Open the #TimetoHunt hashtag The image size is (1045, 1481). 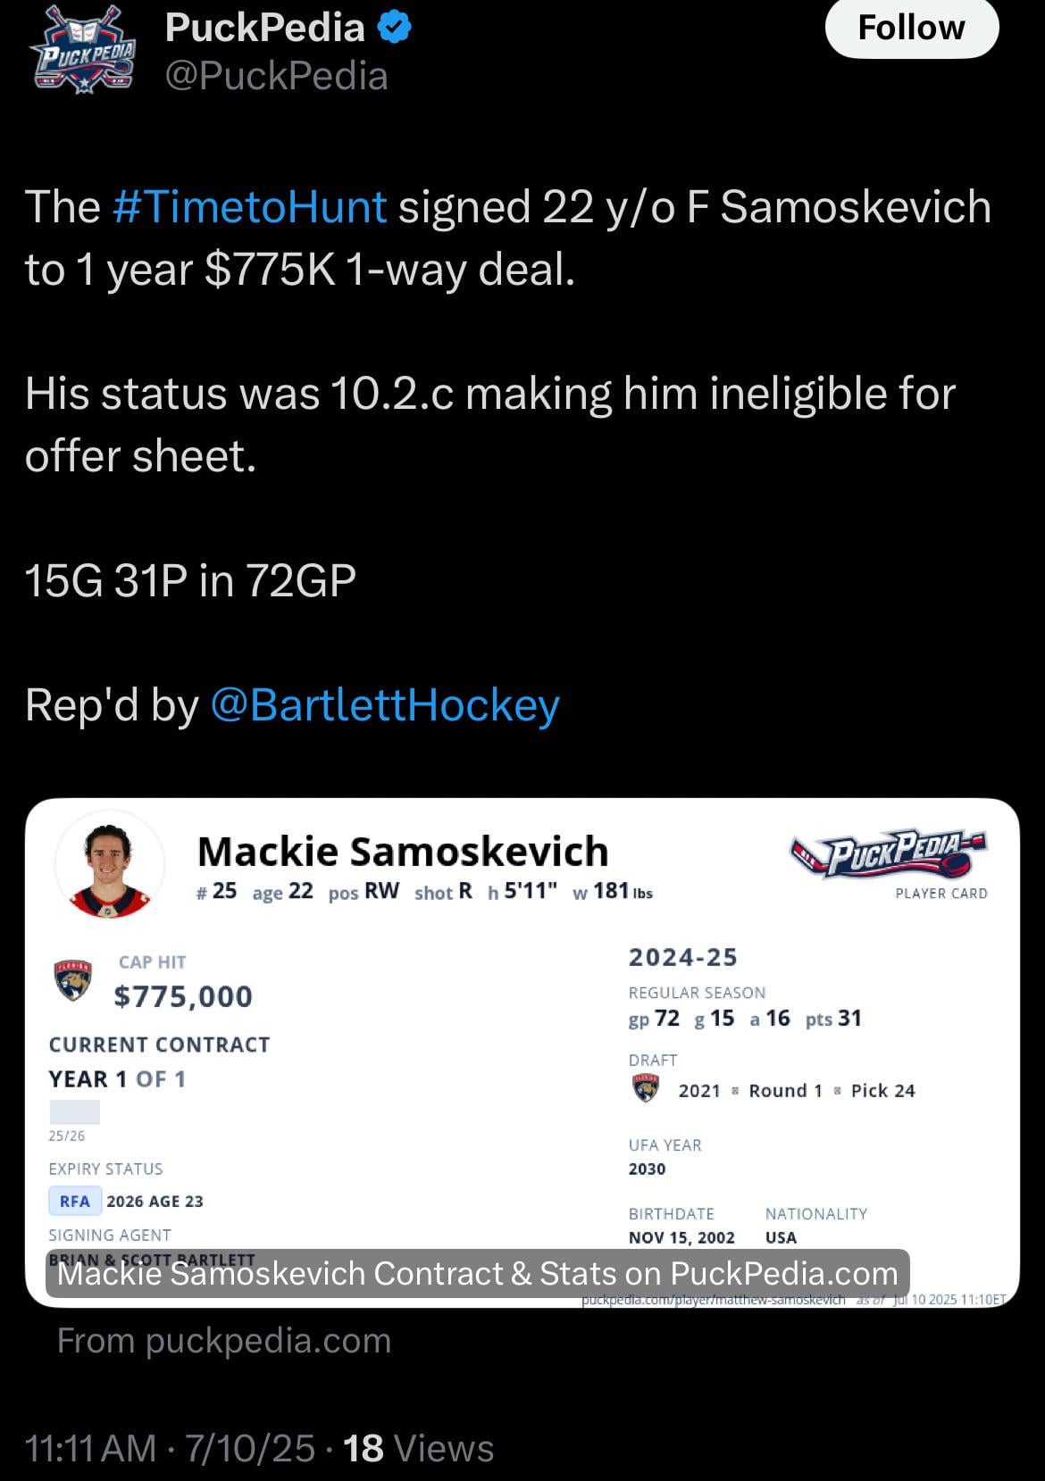click(250, 207)
